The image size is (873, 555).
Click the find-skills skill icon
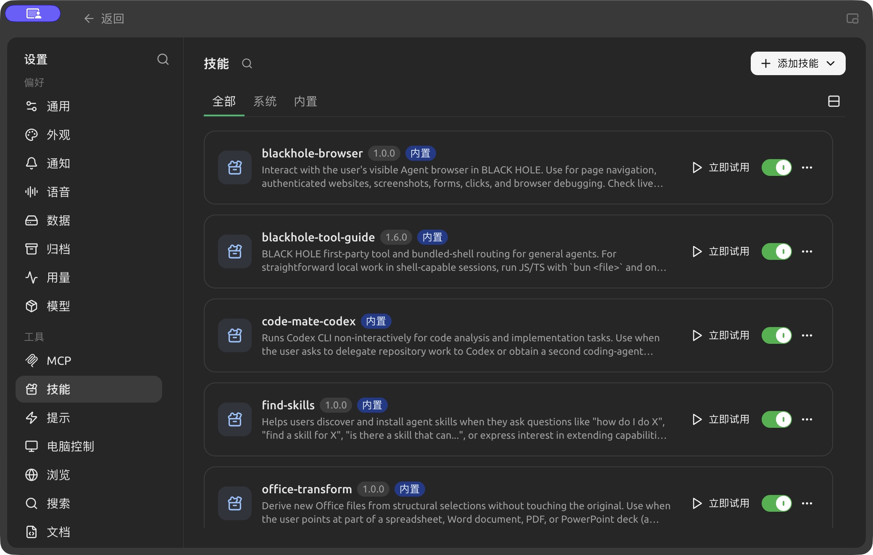click(x=235, y=419)
